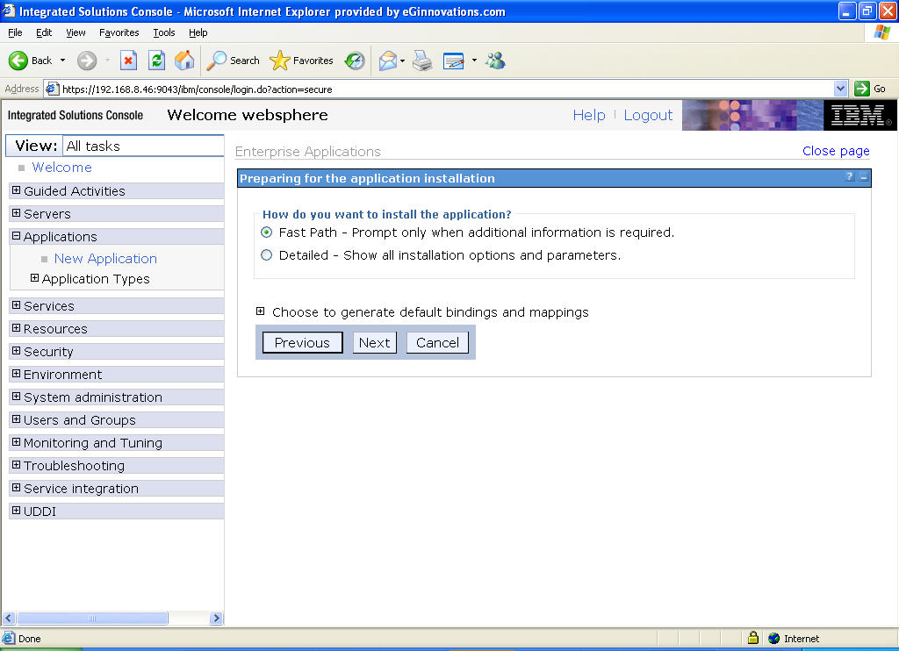
Task: Select the Detailed installation radio button
Action: [267, 255]
